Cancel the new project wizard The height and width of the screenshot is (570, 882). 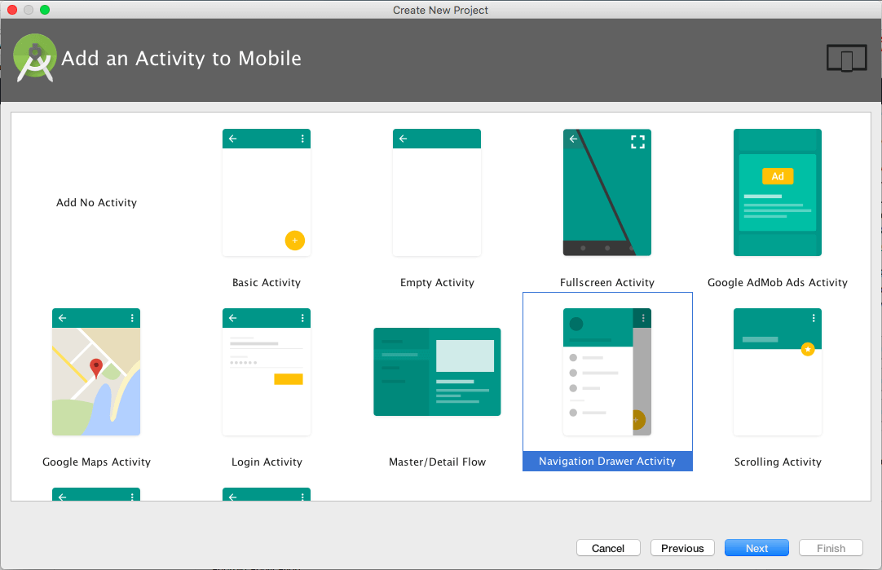pyautogui.click(x=608, y=547)
